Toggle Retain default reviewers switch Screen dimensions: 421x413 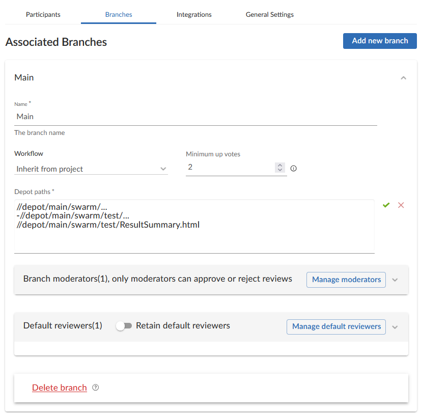pos(124,326)
